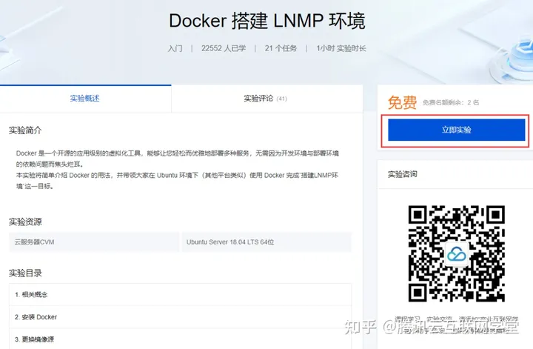This screenshot has width=533, height=349.
Task: Switch to the 实验概述 tab
Action: click(x=85, y=99)
